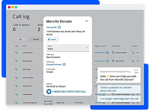150x112 pixels.
Task: Click the Employee column header
Action: (x=116, y=46)
